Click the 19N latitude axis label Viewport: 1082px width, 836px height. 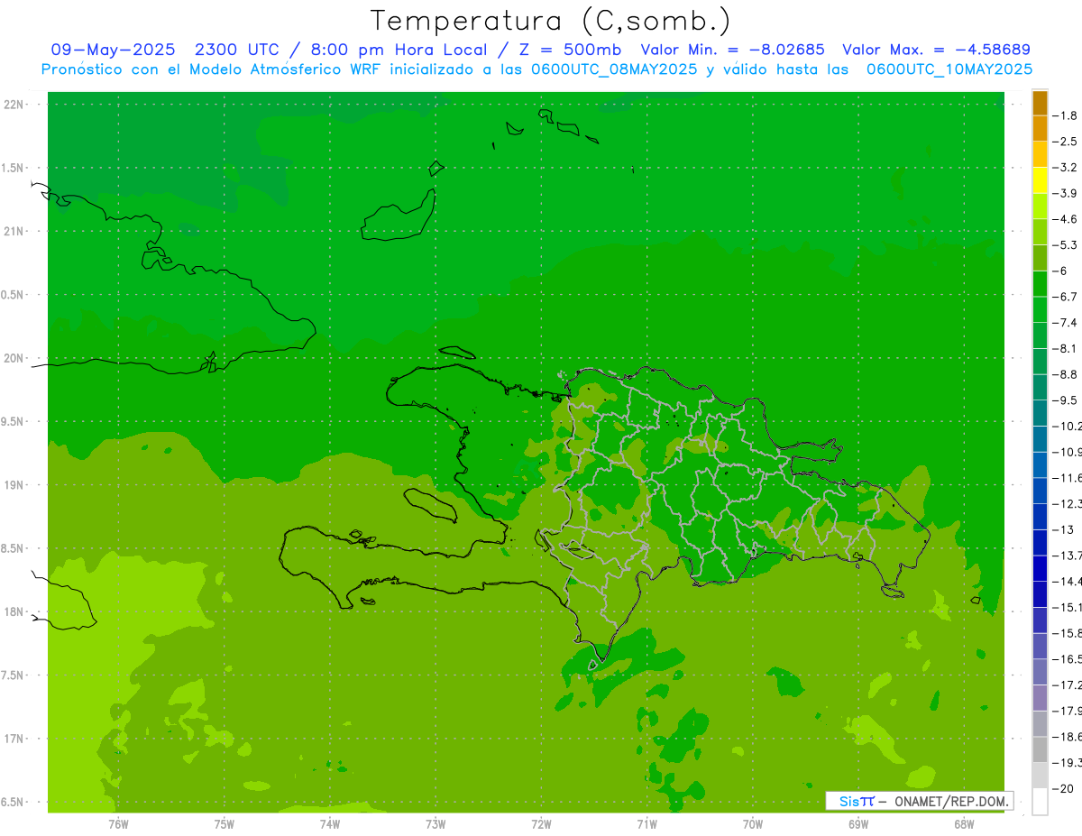pyautogui.click(x=14, y=485)
